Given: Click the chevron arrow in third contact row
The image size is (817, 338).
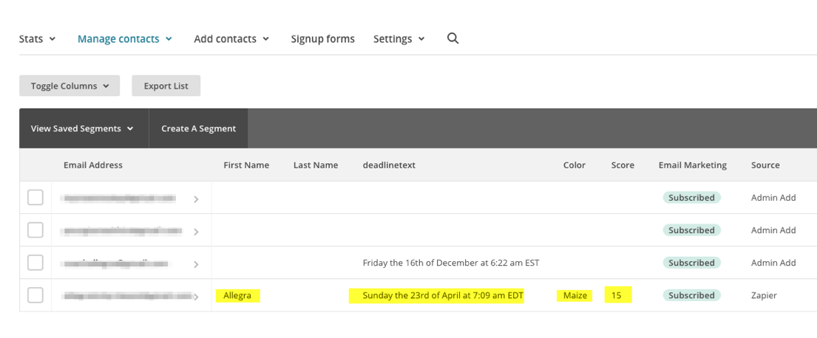Looking at the screenshot, I should [x=196, y=264].
